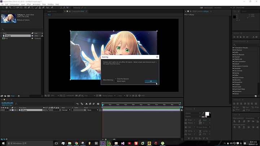Open the Effect menu

(x=29, y=4)
